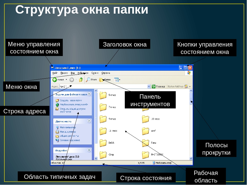
Task: Click Опубликовать папку в вебе link
Action: [x=74, y=105]
